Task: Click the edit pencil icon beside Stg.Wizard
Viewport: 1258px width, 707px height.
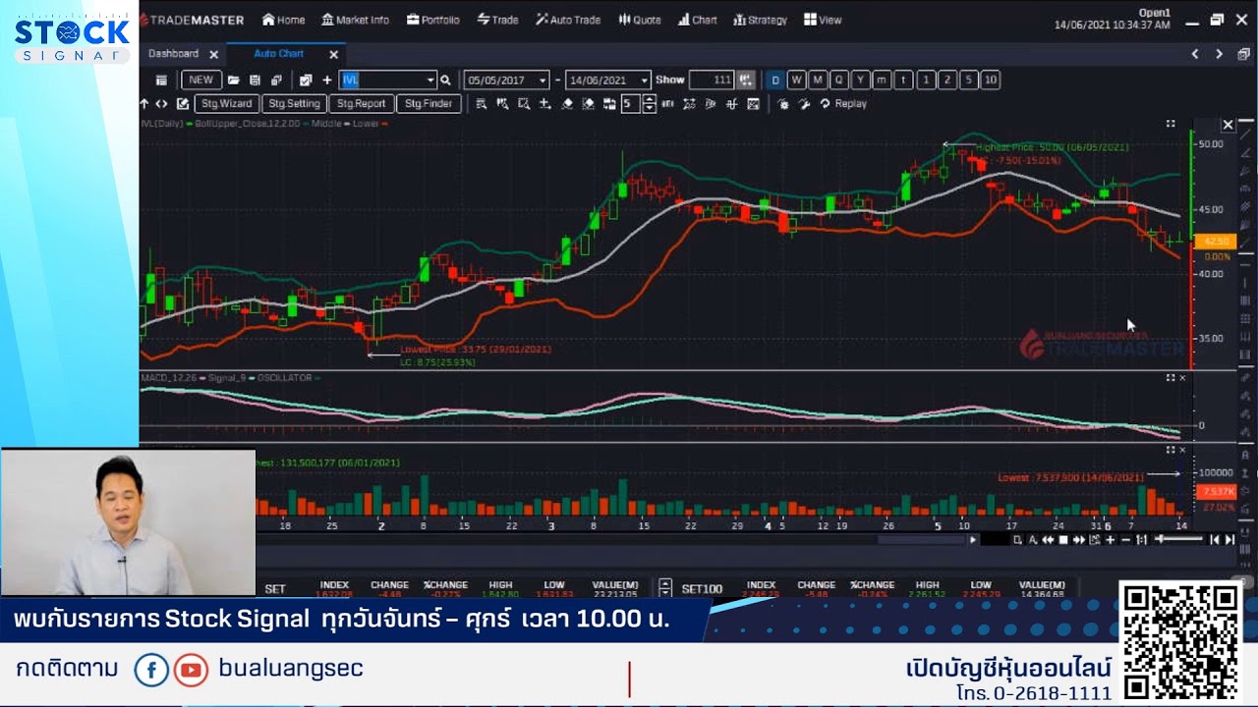Action: click(183, 104)
